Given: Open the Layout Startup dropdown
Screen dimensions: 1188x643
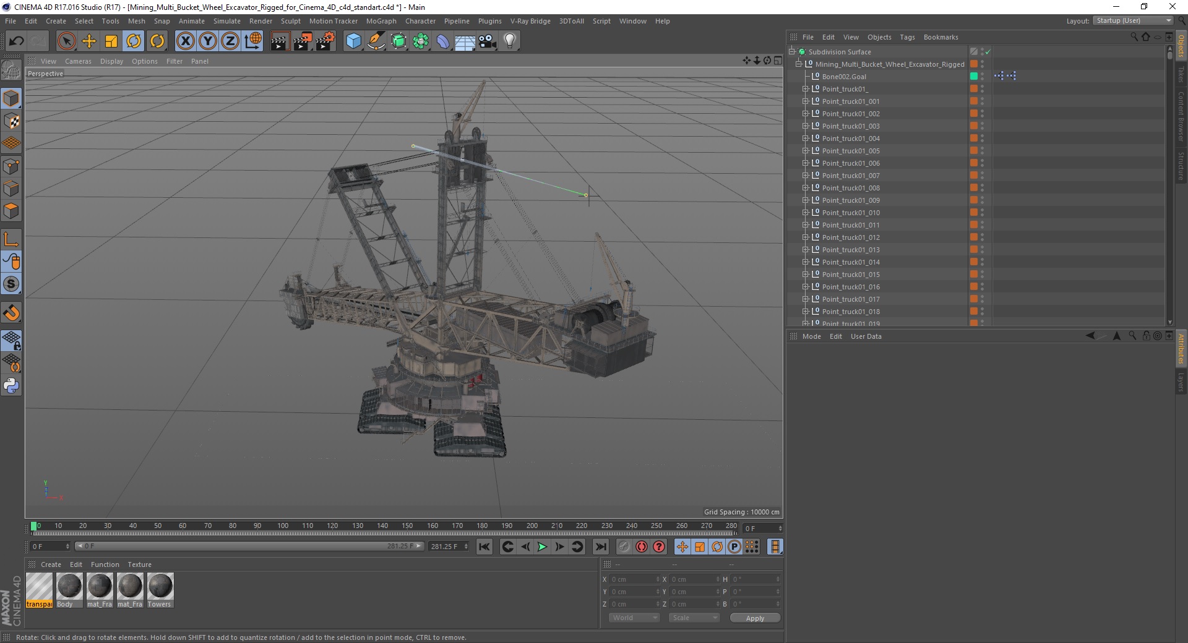Looking at the screenshot, I should coord(1134,20).
